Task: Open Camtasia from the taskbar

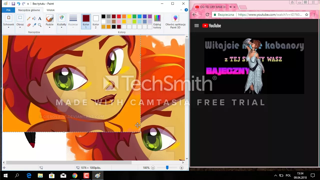Action: click(86, 175)
